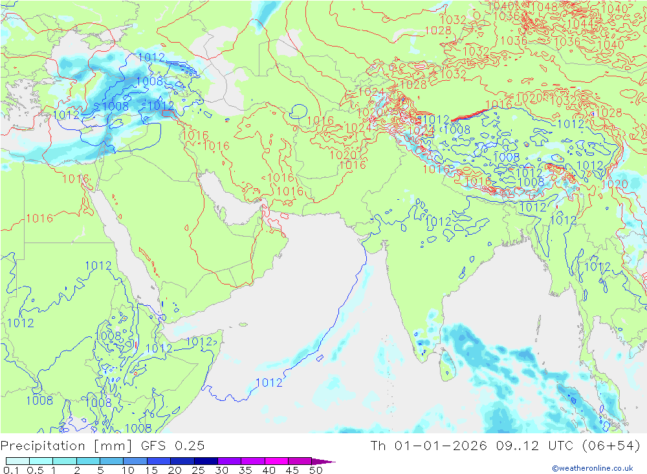
Task: Click the '<1016' isobar label over Iran
Action: [278, 177]
